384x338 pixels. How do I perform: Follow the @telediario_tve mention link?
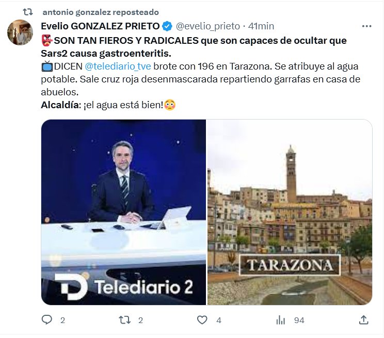pyautogui.click(x=118, y=66)
